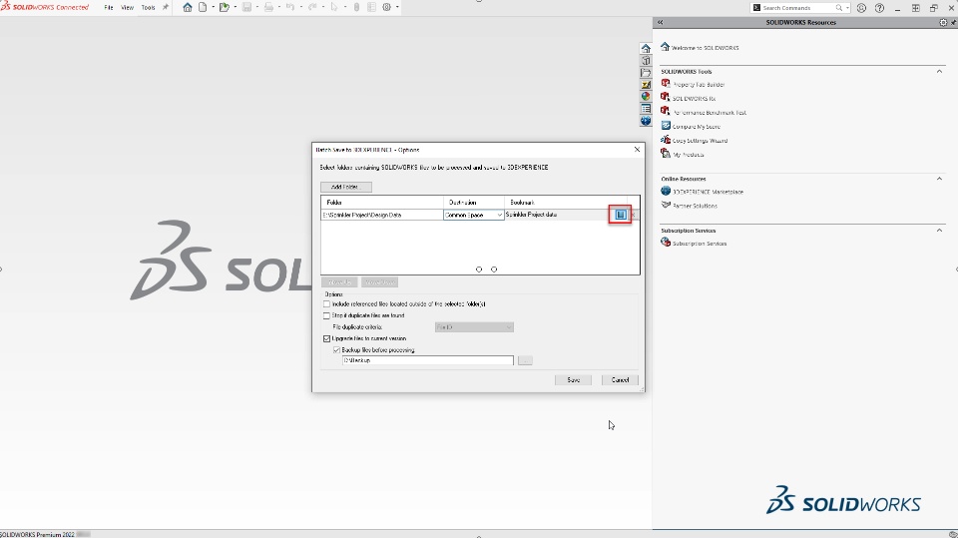Open dropdown arrow next to Options gear
Image resolution: width=958 pixels, height=538 pixels.
398,7
